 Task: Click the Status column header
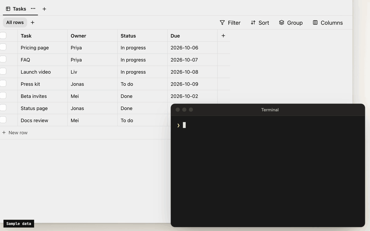143,36
